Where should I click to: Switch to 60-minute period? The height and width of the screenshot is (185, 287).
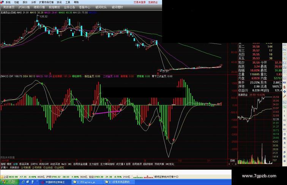click(x=284, y=129)
